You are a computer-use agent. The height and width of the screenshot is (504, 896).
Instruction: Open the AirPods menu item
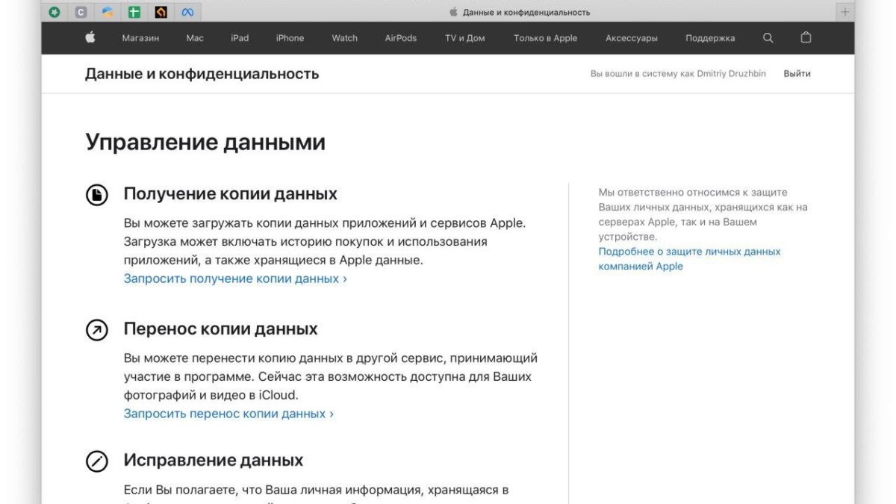click(x=400, y=37)
